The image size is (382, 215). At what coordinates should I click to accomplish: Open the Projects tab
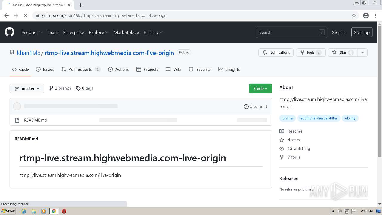click(x=147, y=69)
